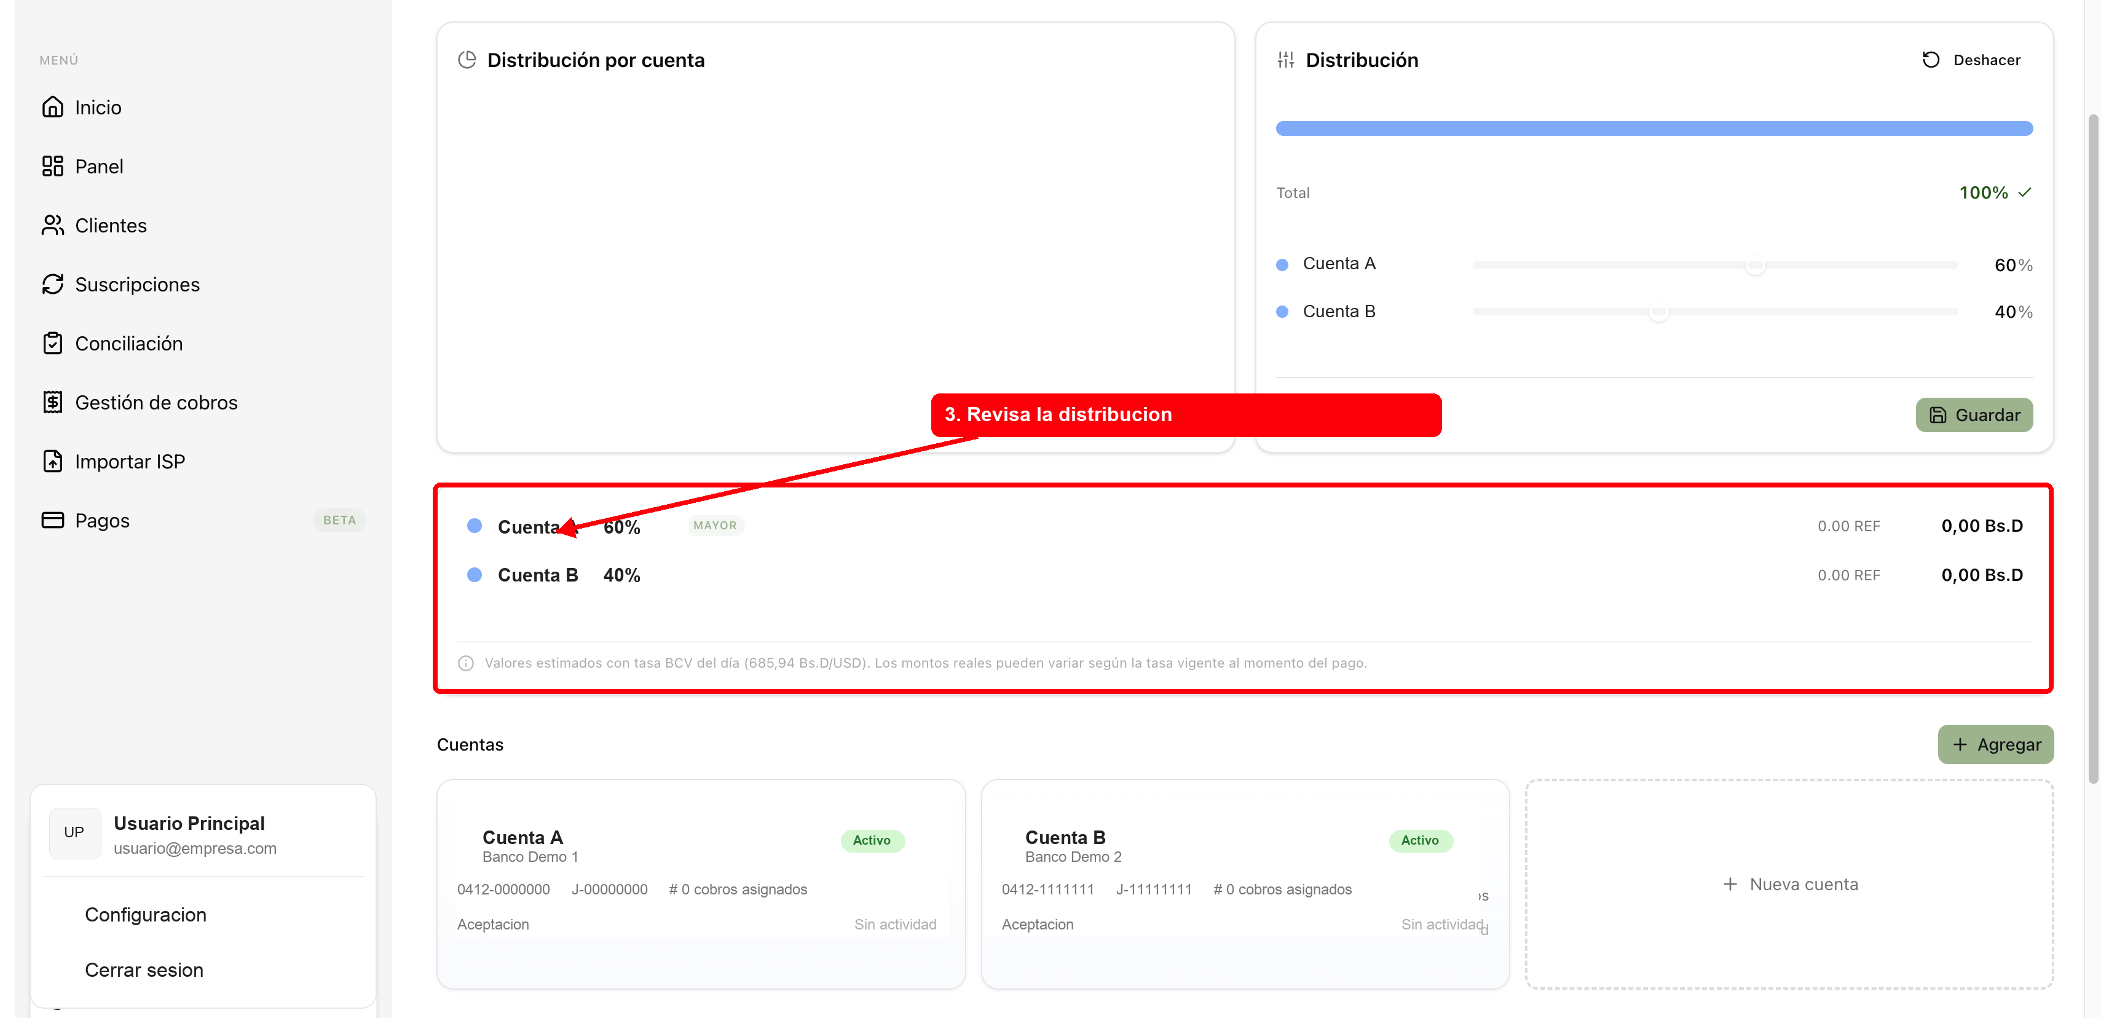Click the Deshacer button
Viewport: 2101px width, 1018px height.
click(1971, 60)
